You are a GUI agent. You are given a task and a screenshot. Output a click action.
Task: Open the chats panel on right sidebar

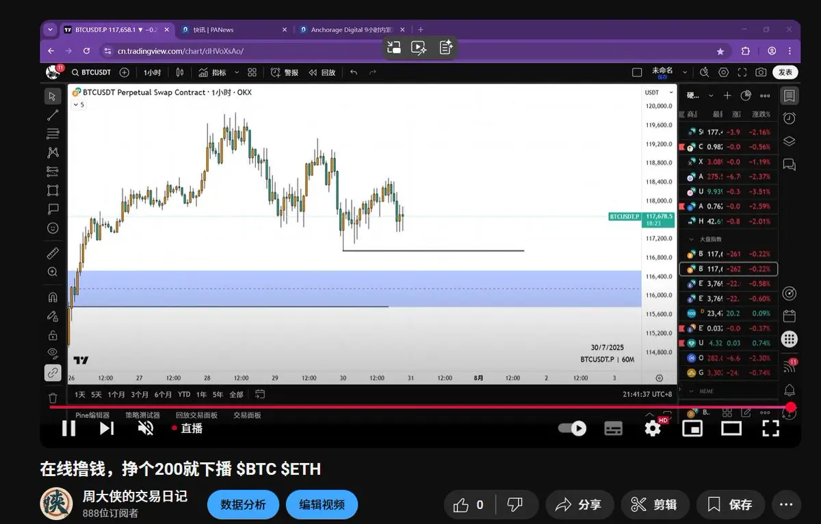coord(789,164)
